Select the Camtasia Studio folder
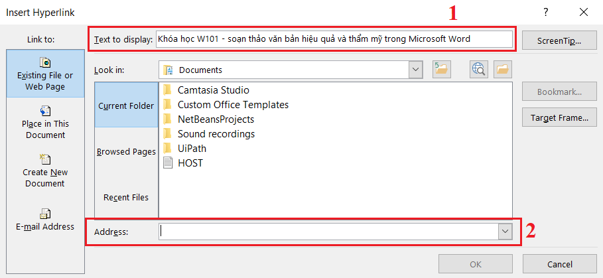This screenshot has width=603, height=278. point(213,90)
